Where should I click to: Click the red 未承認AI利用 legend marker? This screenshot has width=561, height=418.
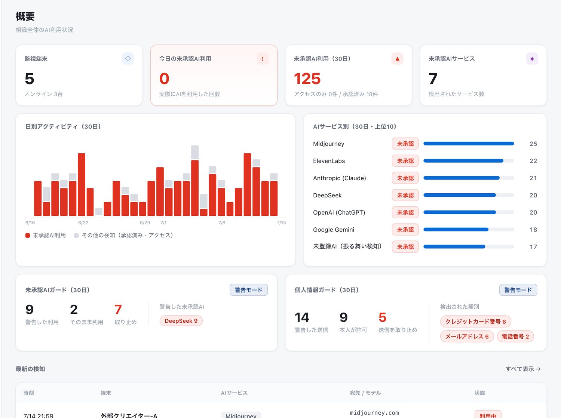coord(28,236)
